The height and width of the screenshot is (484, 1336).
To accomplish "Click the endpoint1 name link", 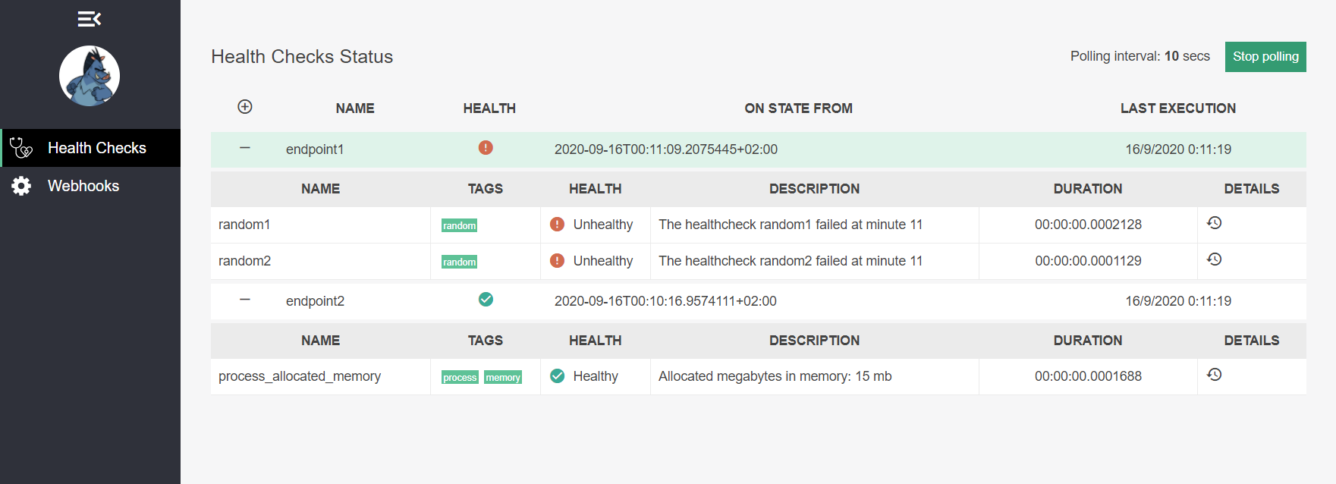I will 315,149.
